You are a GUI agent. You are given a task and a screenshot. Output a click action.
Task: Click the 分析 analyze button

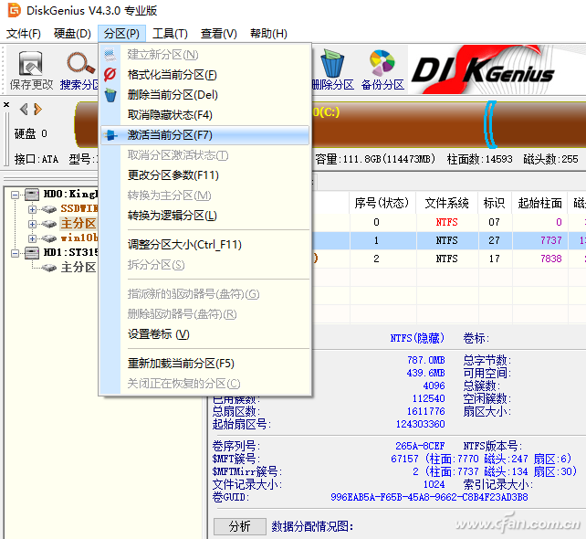point(239,526)
